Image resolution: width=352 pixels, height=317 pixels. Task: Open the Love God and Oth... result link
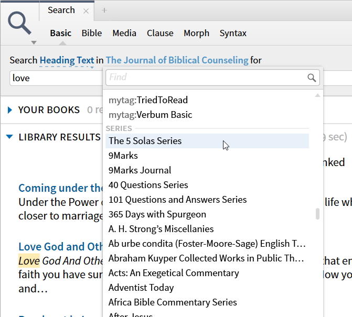tap(61, 247)
